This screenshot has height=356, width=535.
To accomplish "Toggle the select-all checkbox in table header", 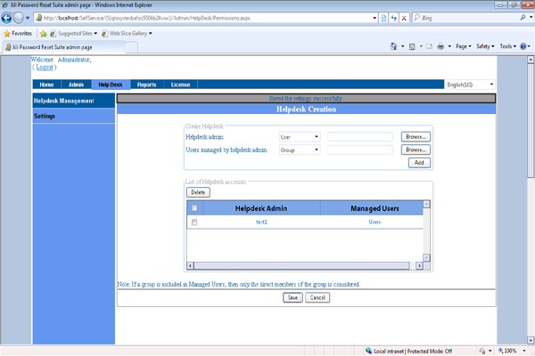I will tap(194, 207).
